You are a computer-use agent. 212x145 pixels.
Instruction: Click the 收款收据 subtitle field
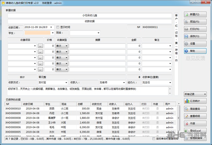(90, 21)
